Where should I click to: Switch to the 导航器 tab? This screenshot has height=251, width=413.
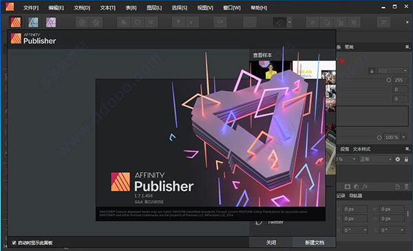(356, 196)
